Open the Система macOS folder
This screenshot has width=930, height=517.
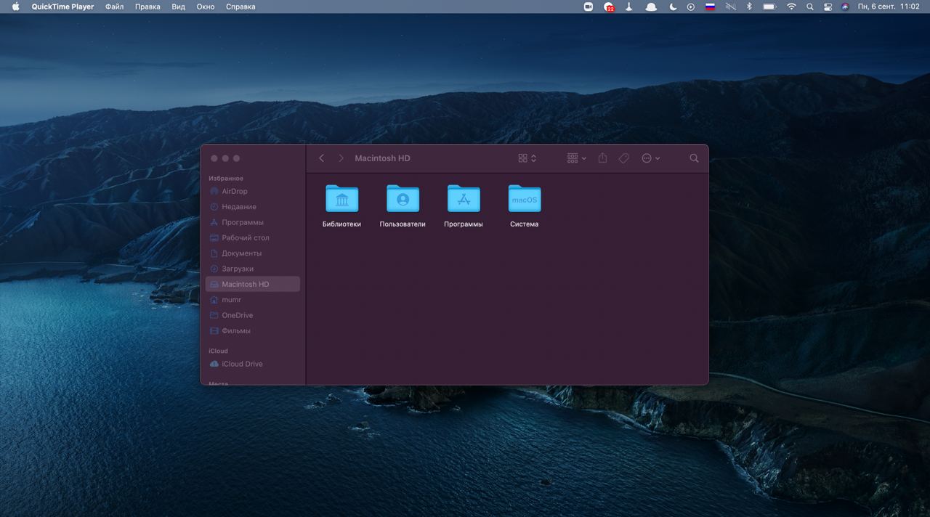524,199
